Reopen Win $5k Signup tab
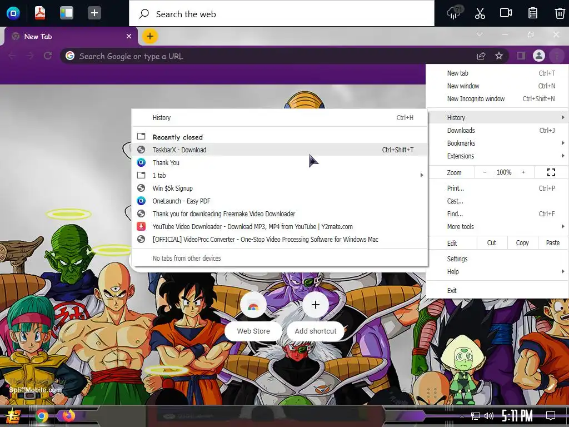Viewport: 569px width, 427px height. pos(279,188)
